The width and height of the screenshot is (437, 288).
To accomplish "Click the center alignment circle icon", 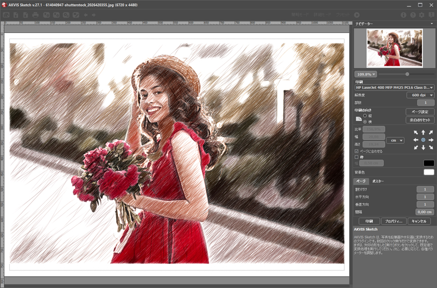I will click(x=423, y=140).
